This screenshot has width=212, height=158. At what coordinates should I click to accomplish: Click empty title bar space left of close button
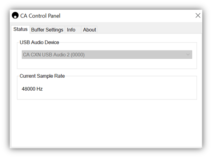[x=130, y=16]
